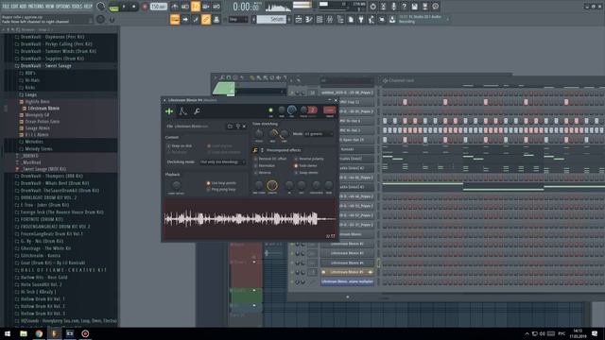Viewport: 605px width, 340px height.
Task: Open the FILE menu
Action: 7,7
